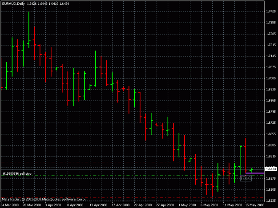
Task: Click the 15 May 2008 date label
Action: pos(255,205)
